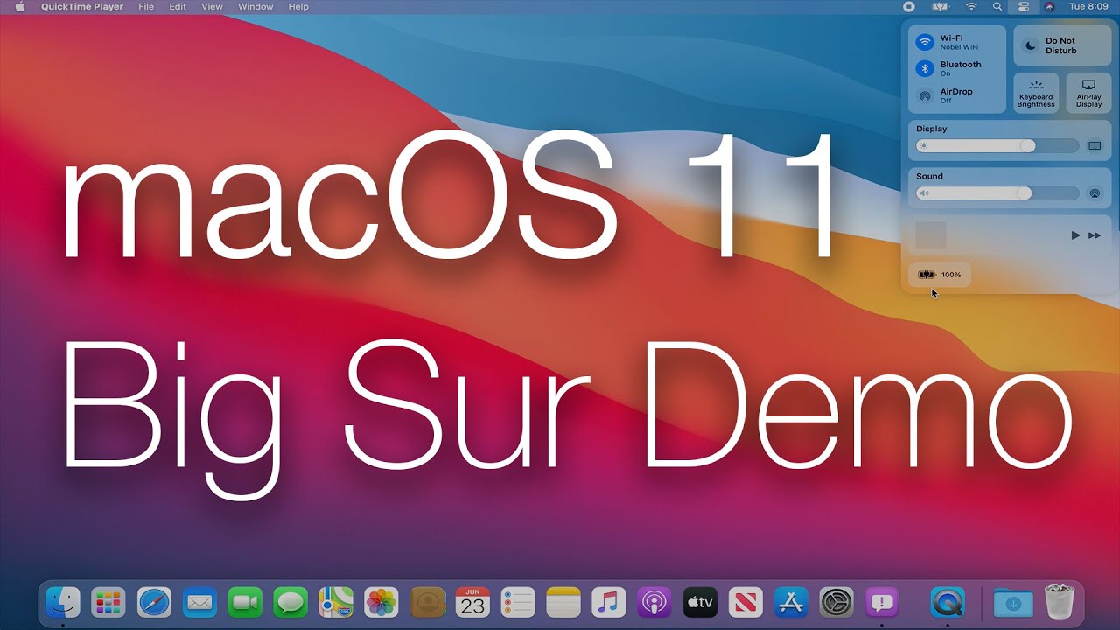This screenshot has width=1120, height=630.
Task: Click on the Display brightness slider
Action: point(997,146)
